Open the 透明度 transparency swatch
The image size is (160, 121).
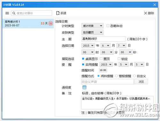(x=84, y=87)
